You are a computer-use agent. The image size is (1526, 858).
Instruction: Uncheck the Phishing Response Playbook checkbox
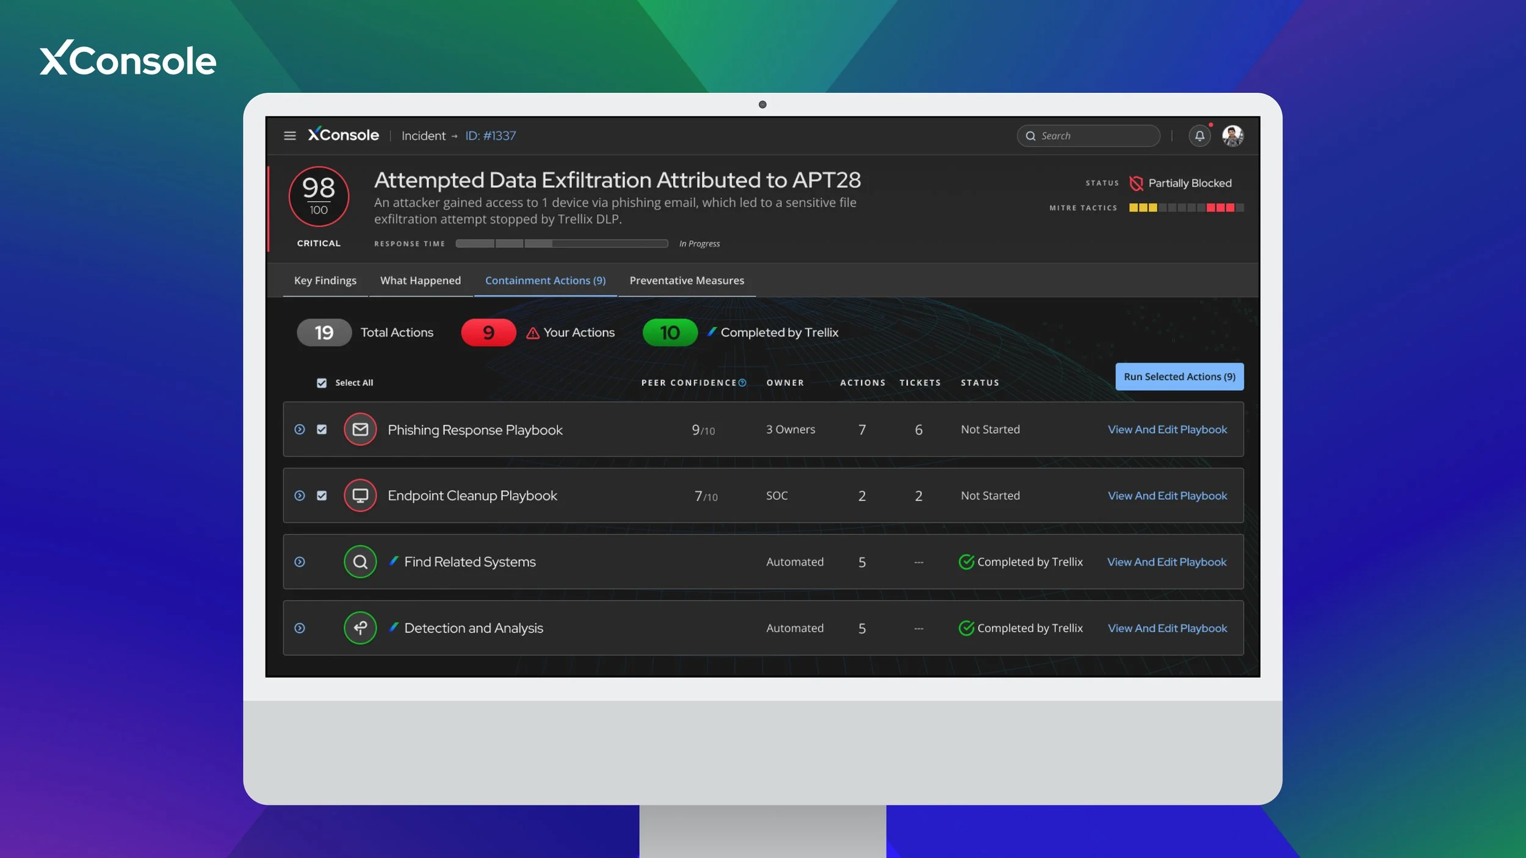[x=322, y=429]
